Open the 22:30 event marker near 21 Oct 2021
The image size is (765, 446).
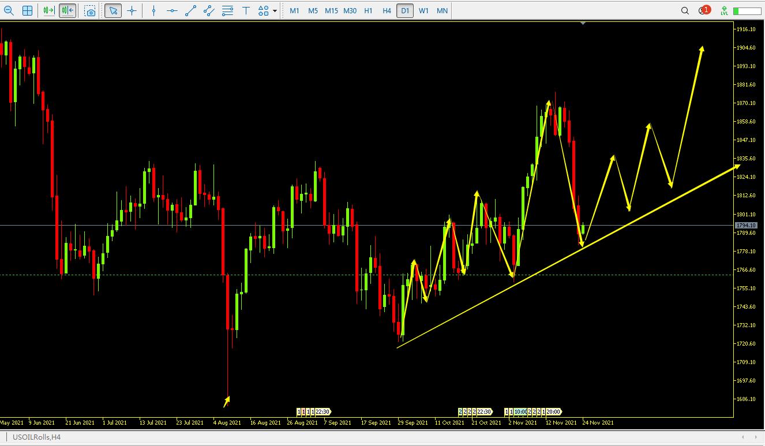484,412
